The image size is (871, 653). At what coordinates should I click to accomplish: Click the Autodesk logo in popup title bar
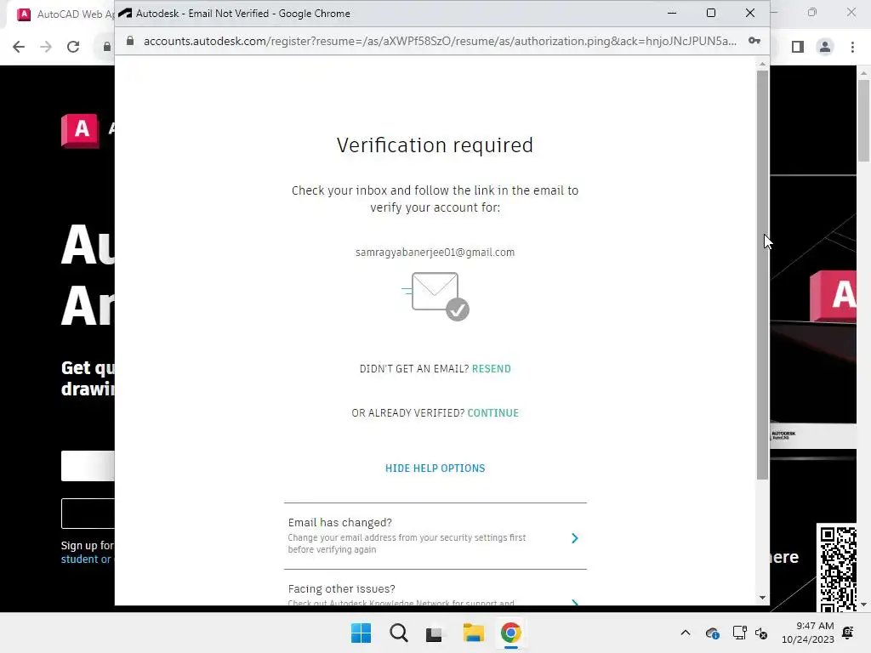125,14
